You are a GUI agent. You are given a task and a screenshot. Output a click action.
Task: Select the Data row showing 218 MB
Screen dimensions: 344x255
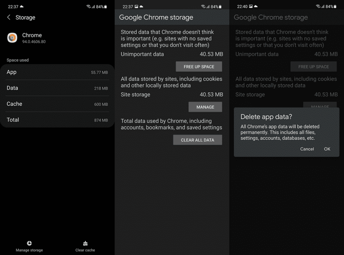click(57, 88)
